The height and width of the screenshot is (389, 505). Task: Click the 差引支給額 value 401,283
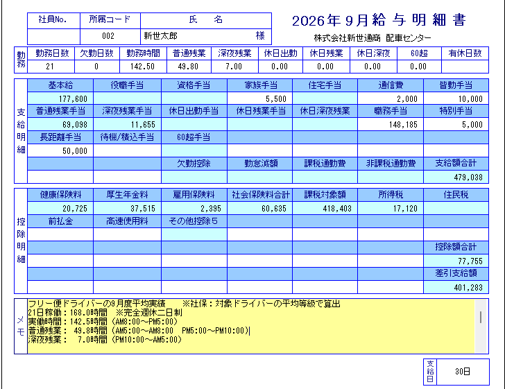coord(456,287)
